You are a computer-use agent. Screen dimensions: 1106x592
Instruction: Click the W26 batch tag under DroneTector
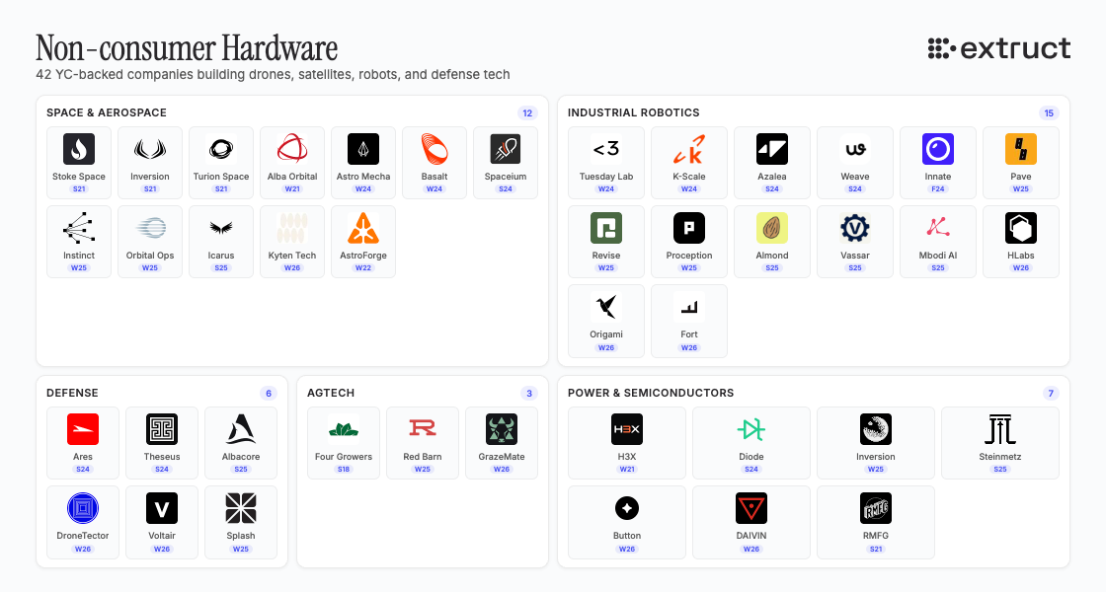[x=83, y=549]
